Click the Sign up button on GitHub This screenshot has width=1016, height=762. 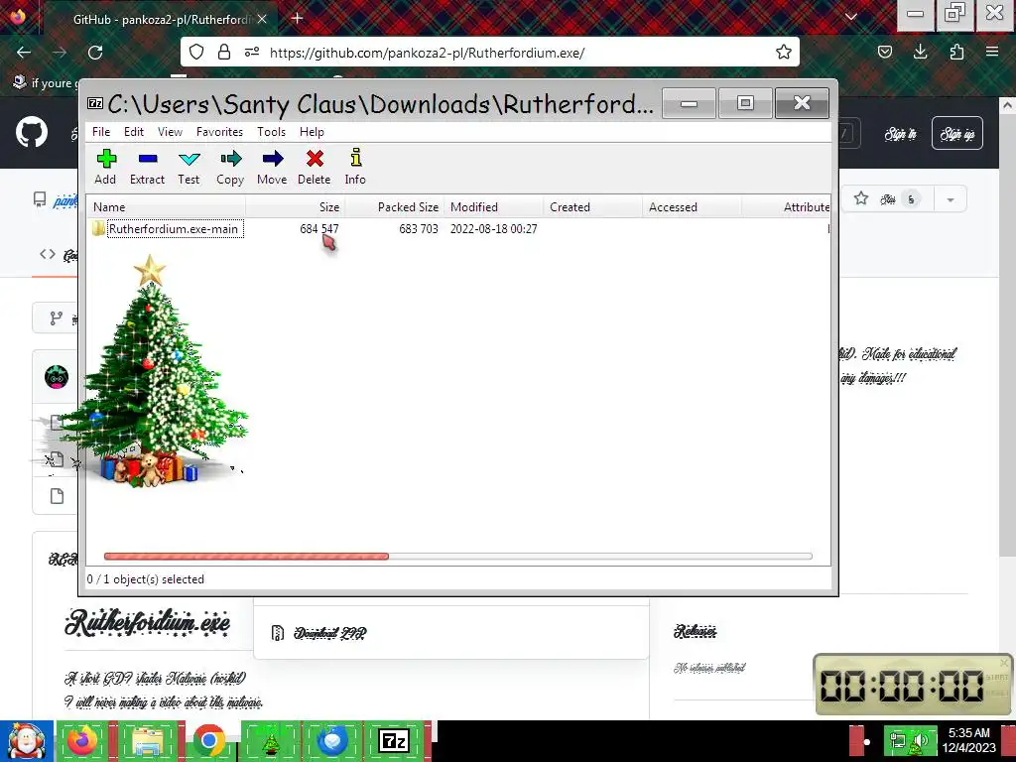coord(957,134)
